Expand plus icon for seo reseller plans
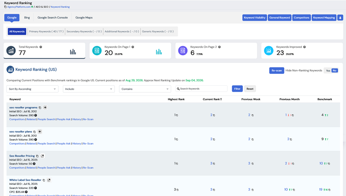The width and height of the screenshot is (346, 196). pos(40,131)
